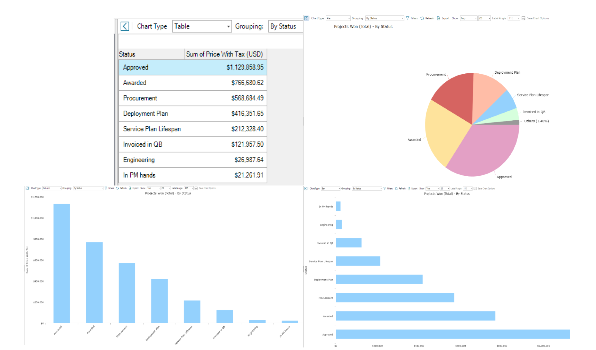Open the count 20 dropdown in Pie panel

484,18
